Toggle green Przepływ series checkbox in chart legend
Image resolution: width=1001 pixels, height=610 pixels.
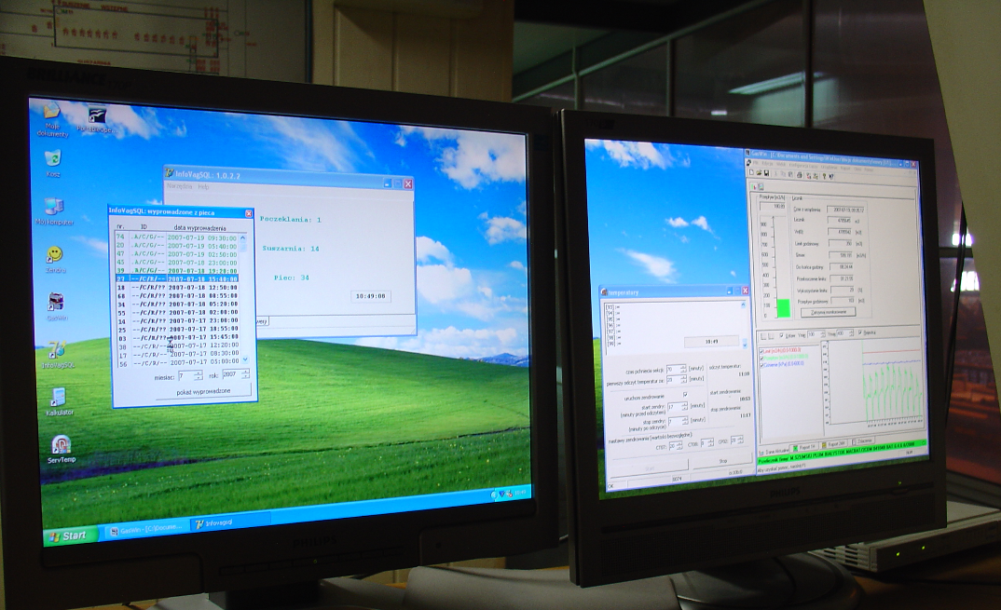761,358
